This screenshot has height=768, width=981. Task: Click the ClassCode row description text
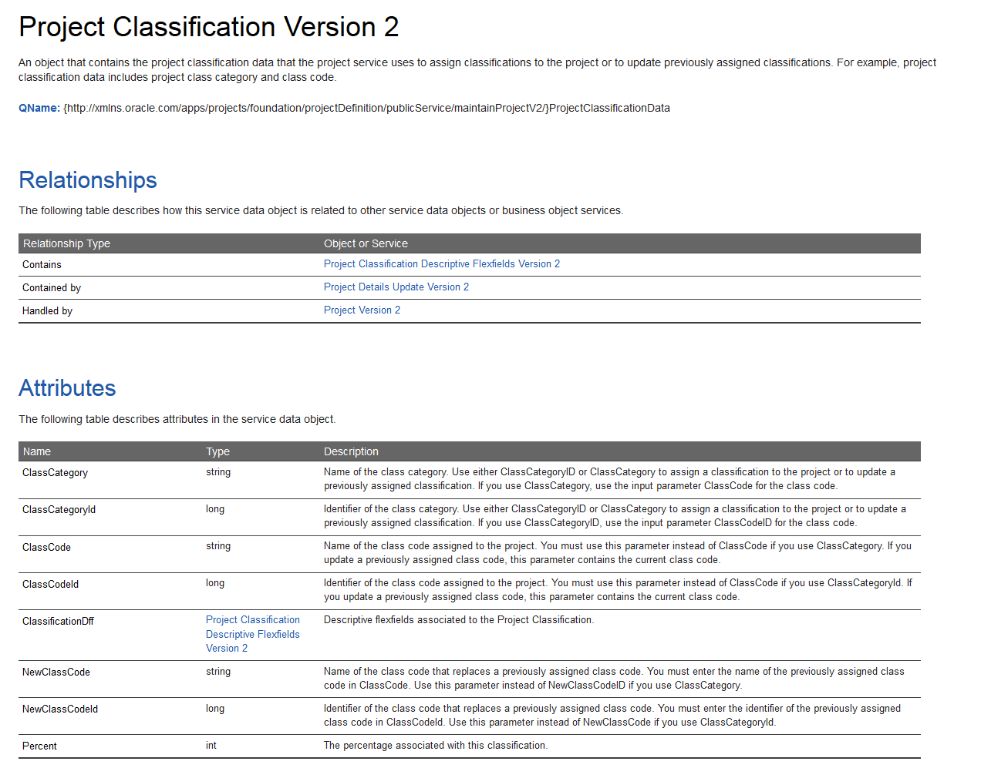618,553
